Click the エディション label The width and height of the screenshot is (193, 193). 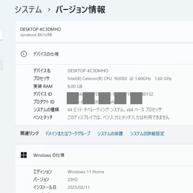[x=43, y=172]
